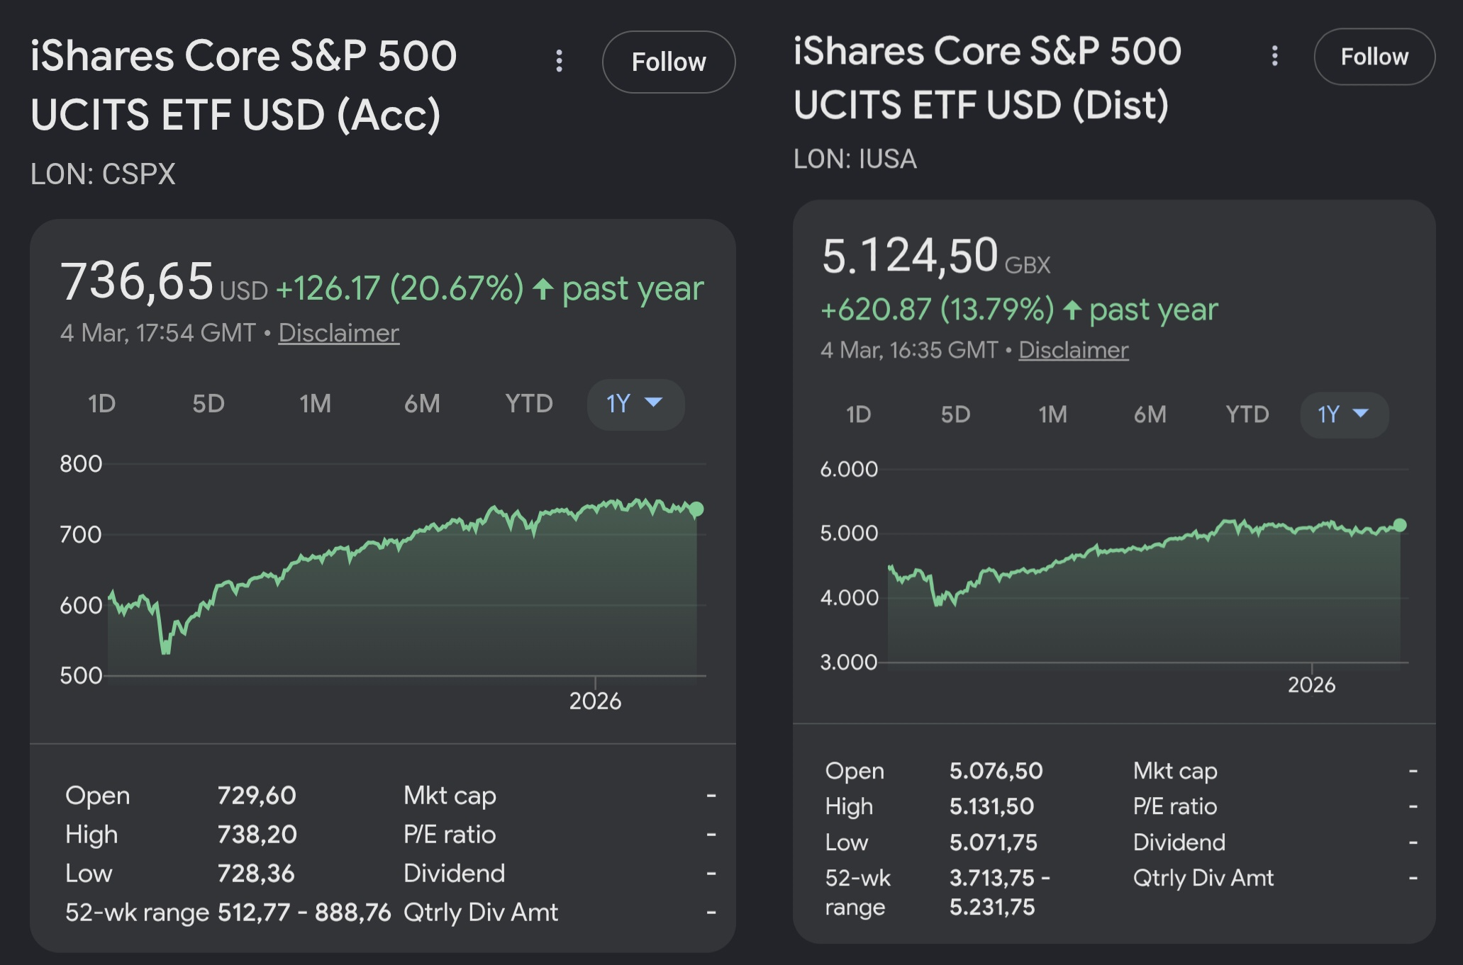The width and height of the screenshot is (1463, 965).
Task: Open three-dot menu for IUSA ETF
Action: pyautogui.click(x=1274, y=56)
